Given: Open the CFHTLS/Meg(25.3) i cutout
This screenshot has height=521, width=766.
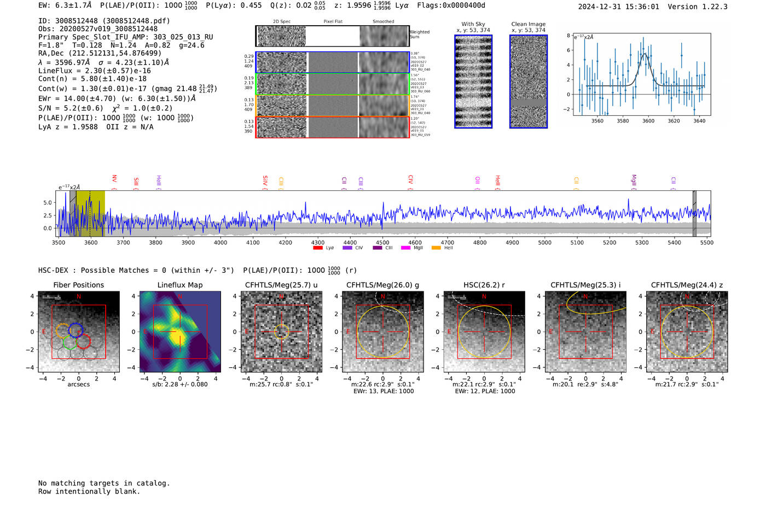Looking at the screenshot, I should coord(585,332).
